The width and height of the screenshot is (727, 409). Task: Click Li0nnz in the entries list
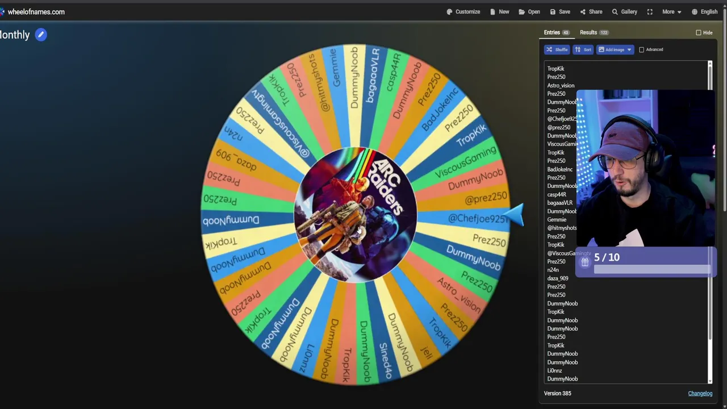coord(554,370)
